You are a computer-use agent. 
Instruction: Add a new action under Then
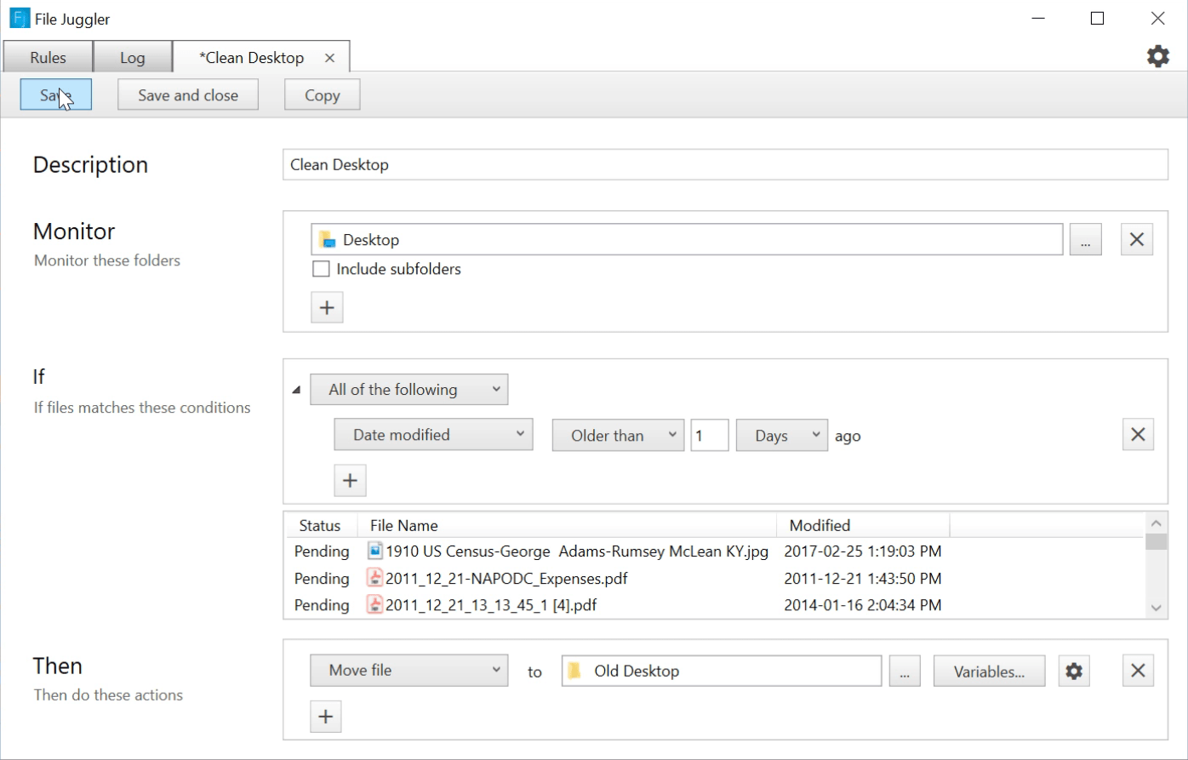click(x=325, y=717)
